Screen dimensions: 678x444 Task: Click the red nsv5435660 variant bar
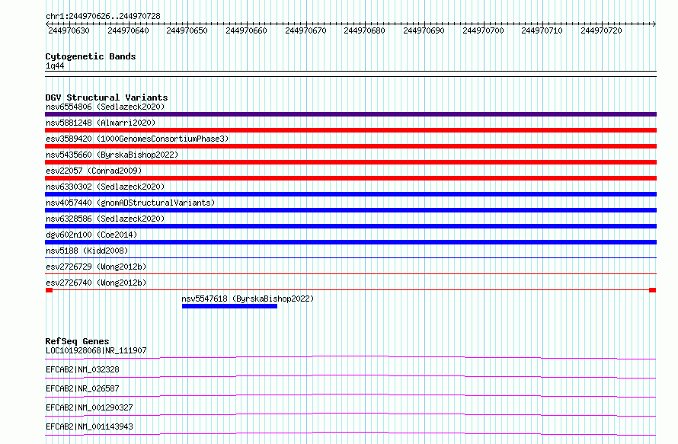click(x=350, y=162)
